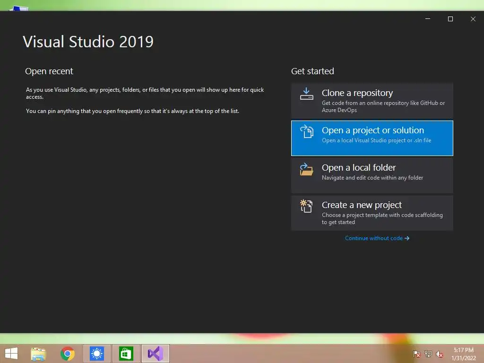This screenshot has height=363, width=484.
Task: Minimize the Visual Studio start window
Action: click(x=428, y=19)
